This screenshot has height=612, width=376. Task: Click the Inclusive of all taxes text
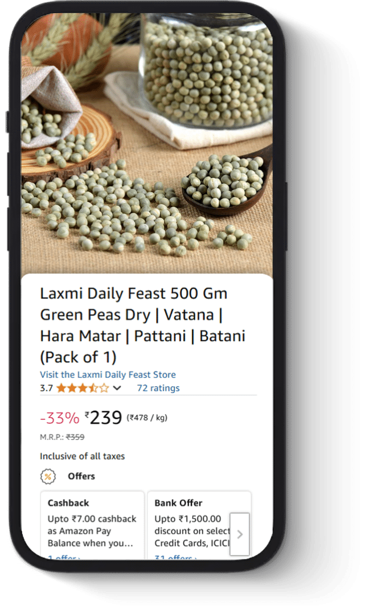coord(82,456)
